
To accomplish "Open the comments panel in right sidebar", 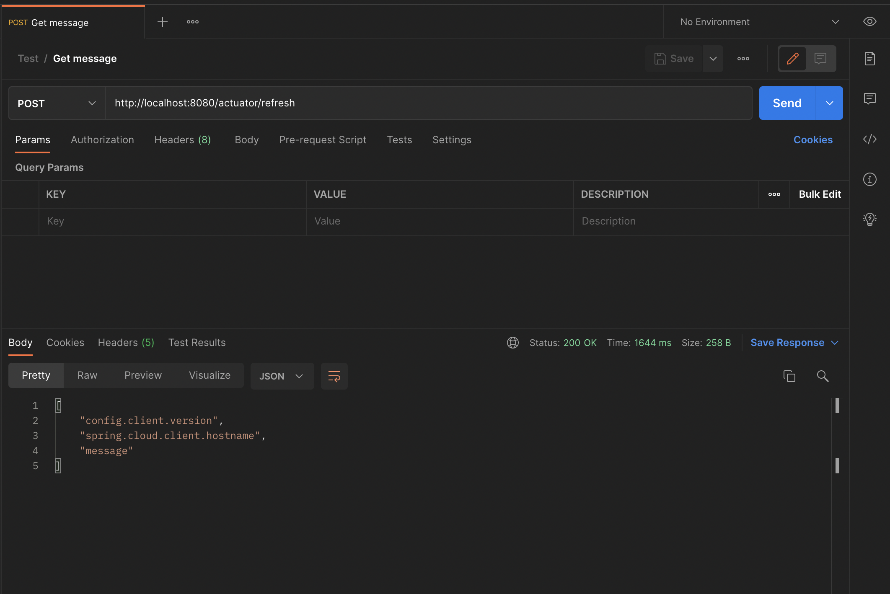I will click(870, 99).
